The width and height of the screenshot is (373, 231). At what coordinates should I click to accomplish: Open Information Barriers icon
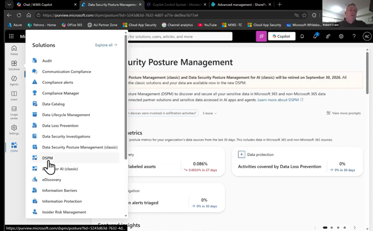pos(35,190)
